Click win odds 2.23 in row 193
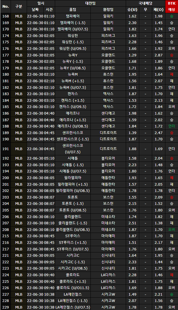The height and width of the screenshot is (310, 178). click(x=132, y=165)
